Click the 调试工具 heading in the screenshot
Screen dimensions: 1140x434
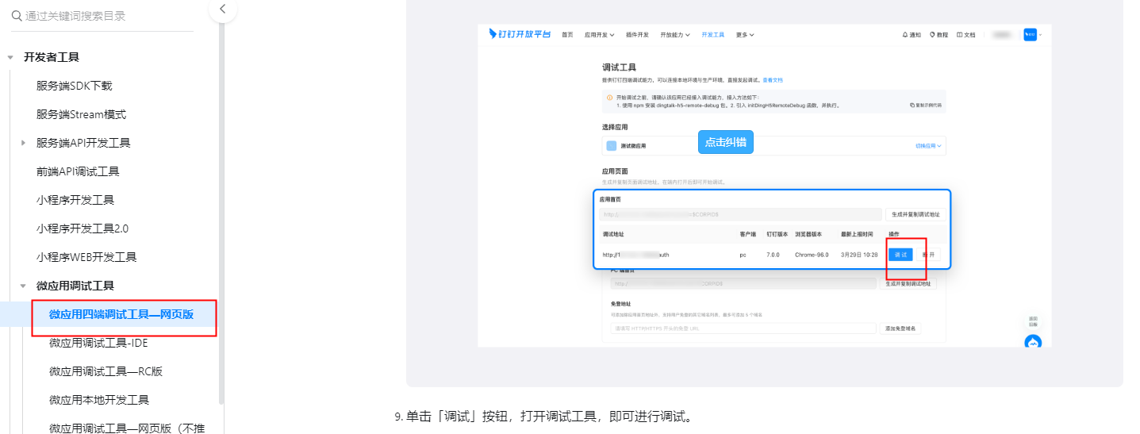619,67
